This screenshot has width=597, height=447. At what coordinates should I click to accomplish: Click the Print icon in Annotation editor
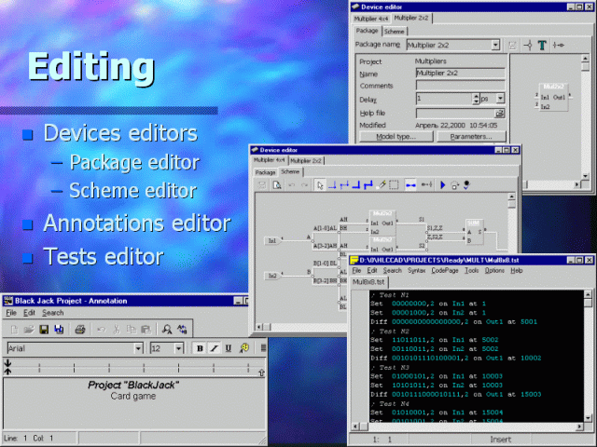80,329
